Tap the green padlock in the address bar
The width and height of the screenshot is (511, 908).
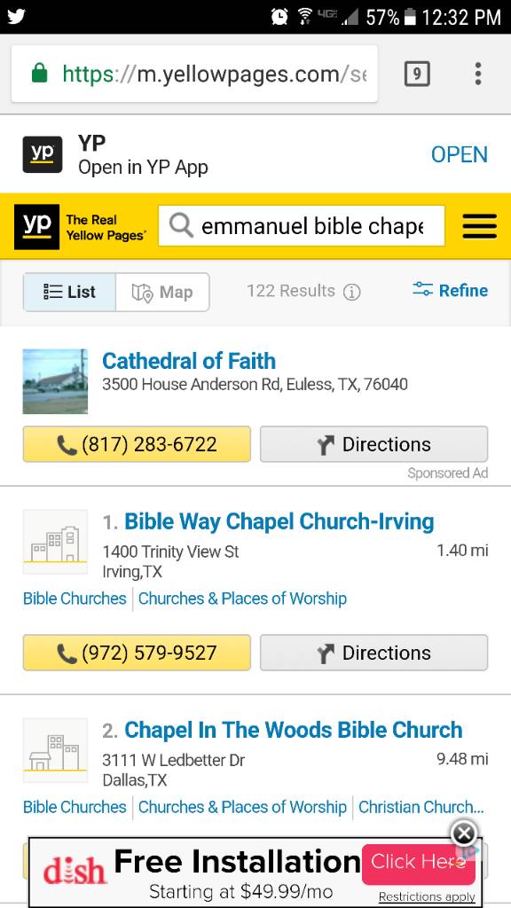(39, 74)
